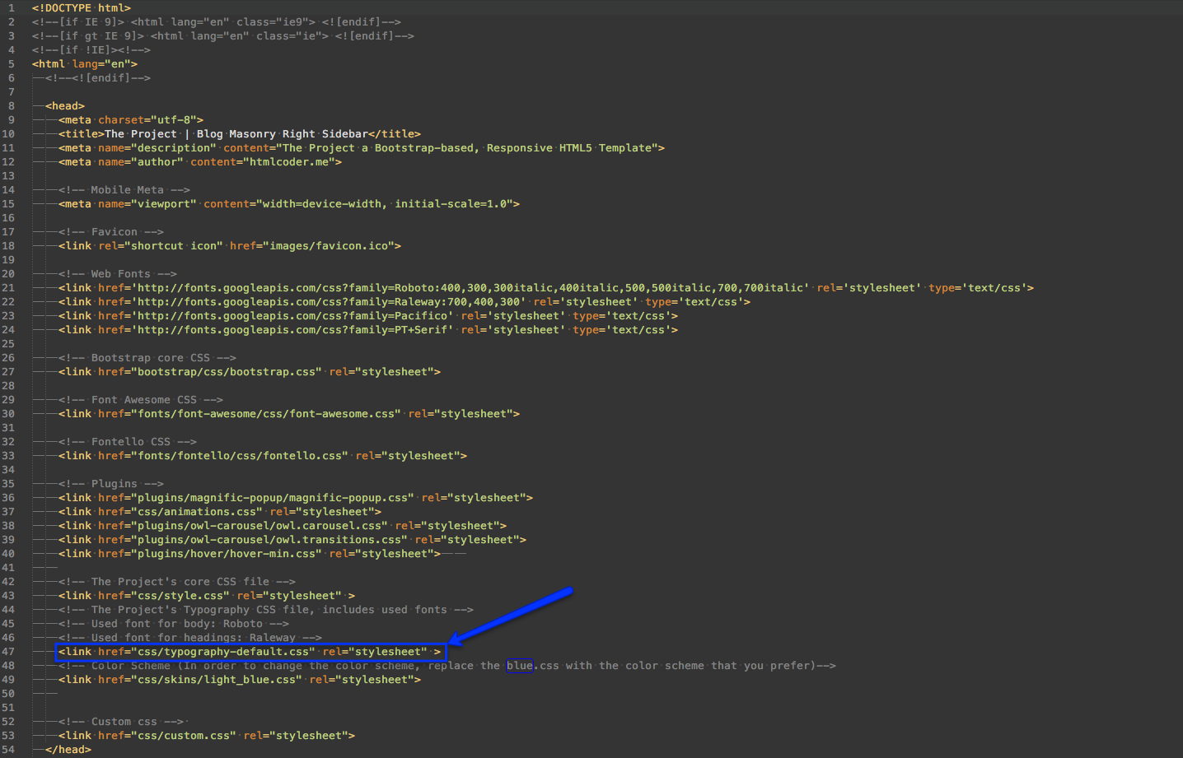This screenshot has width=1183, height=758.
Task: Click the PT+Serif font stylesheet URL
Action: click(292, 330)
